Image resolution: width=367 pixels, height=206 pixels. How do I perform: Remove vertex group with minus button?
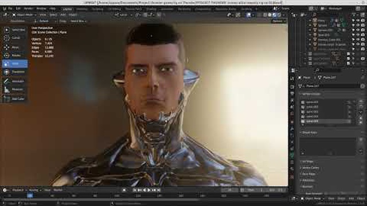point(361,107)
